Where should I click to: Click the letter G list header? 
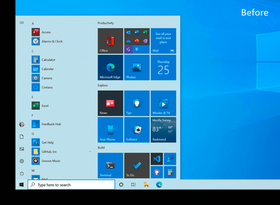(x=33, y=134)
